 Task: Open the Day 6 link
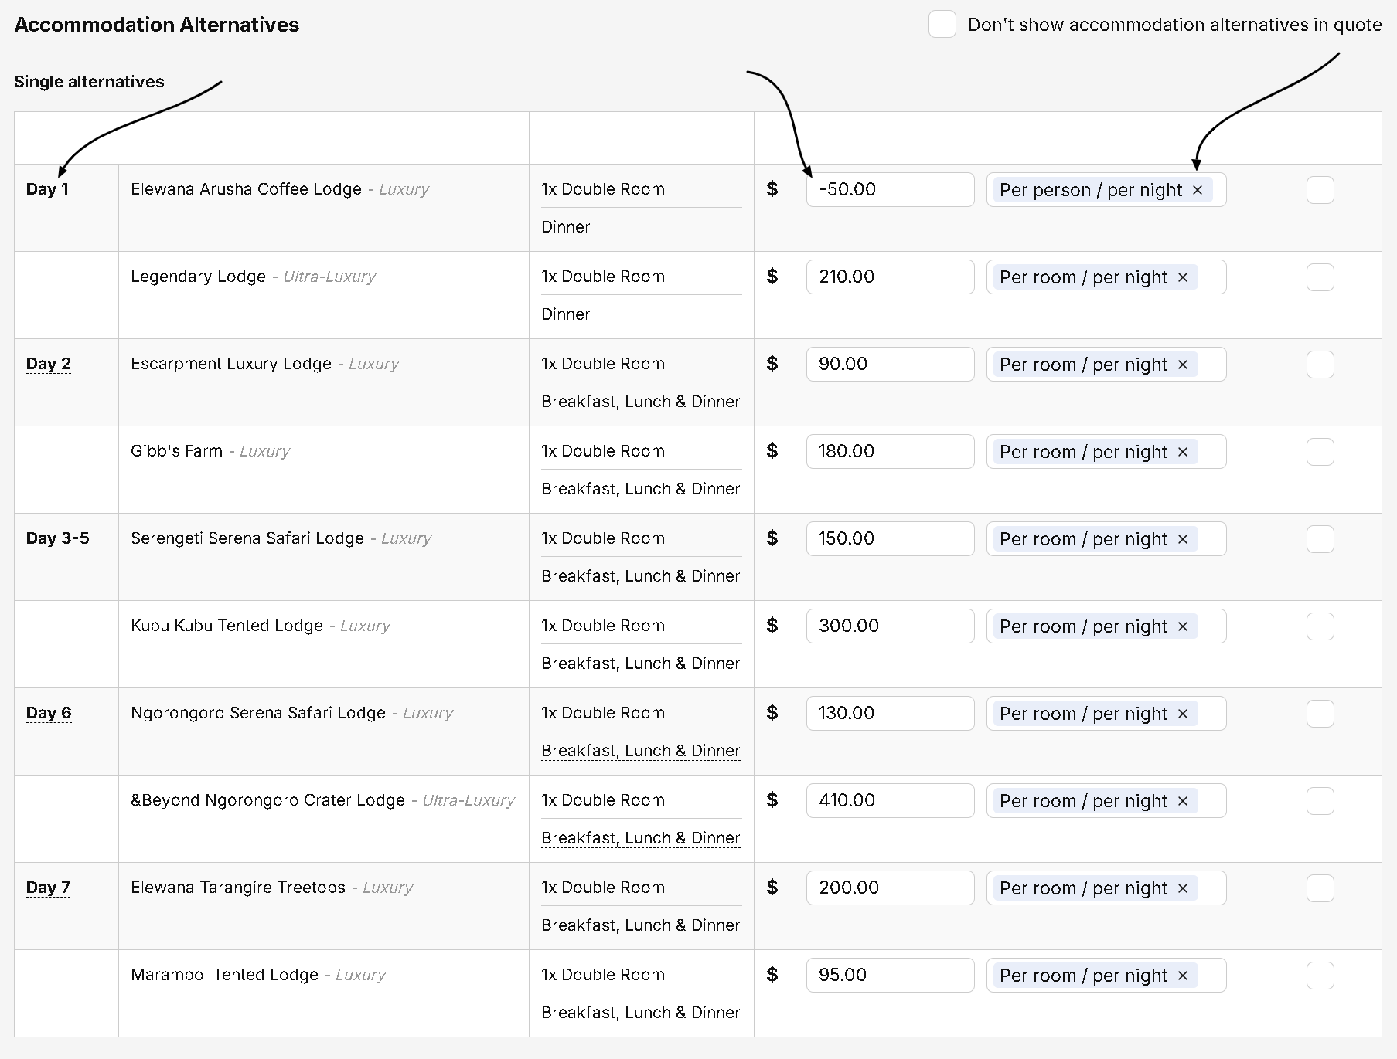(49, 713)
